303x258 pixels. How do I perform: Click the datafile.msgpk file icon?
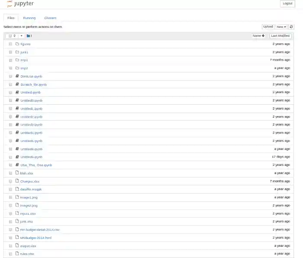[17, 189]
